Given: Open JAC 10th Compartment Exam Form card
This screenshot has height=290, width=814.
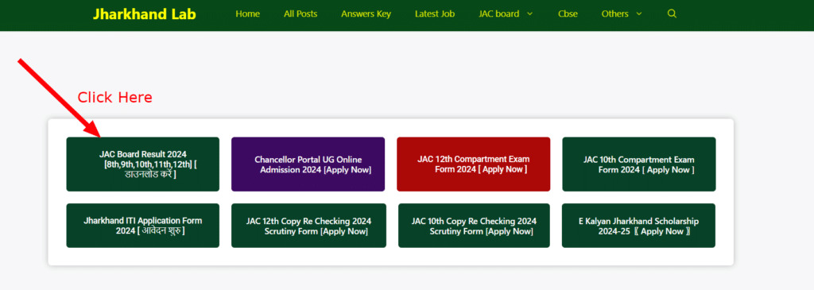Looking at the screenshot, I should point(639,164).
